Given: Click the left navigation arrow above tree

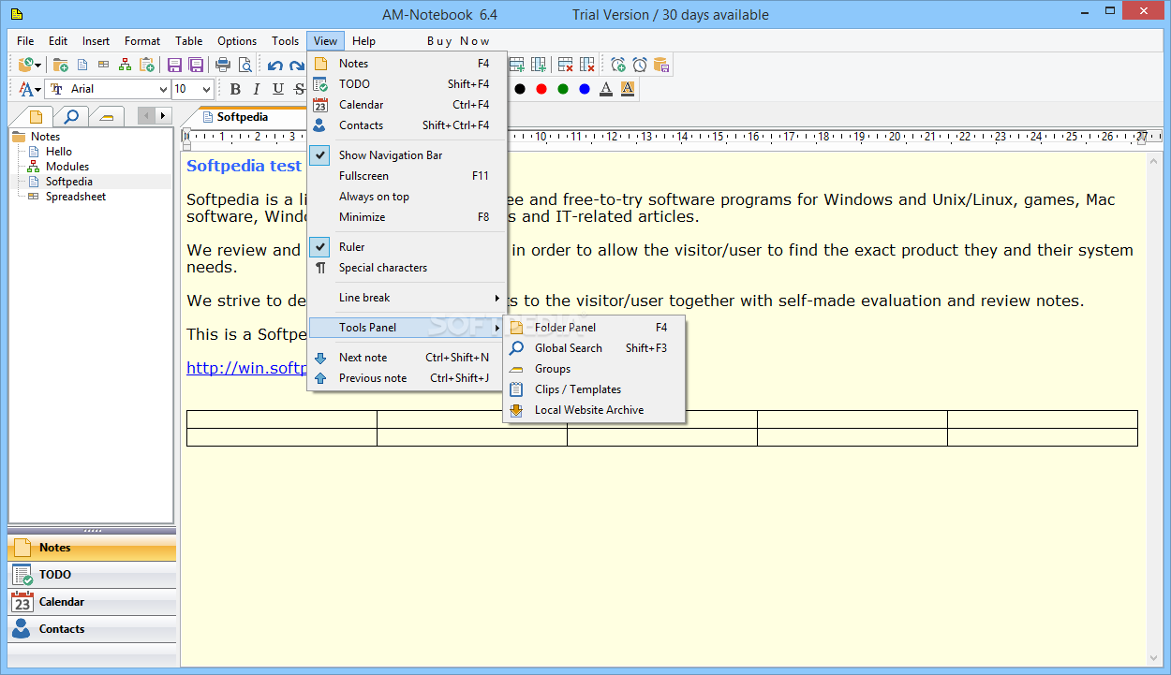Looking at the screenshot, I should tap(146, 116).
